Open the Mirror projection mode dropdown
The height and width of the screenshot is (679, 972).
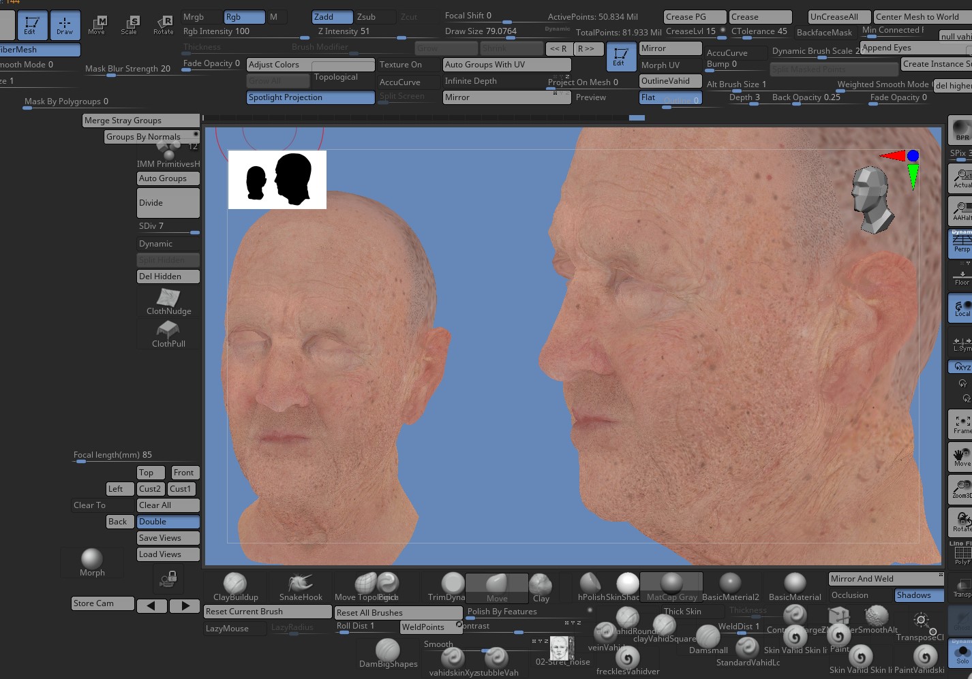click(506, 97)
